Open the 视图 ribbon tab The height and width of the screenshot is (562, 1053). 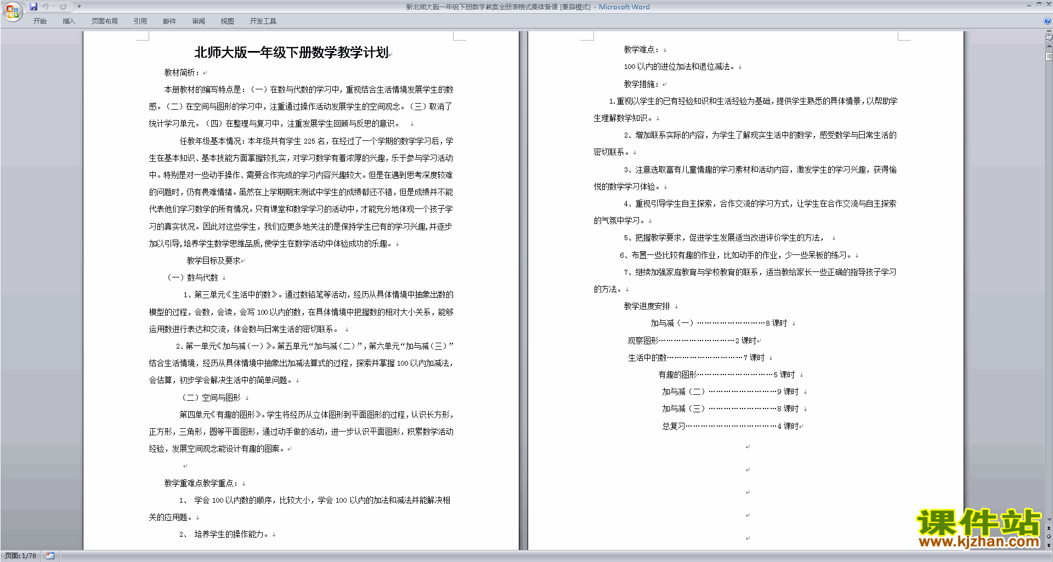[228, 21]
